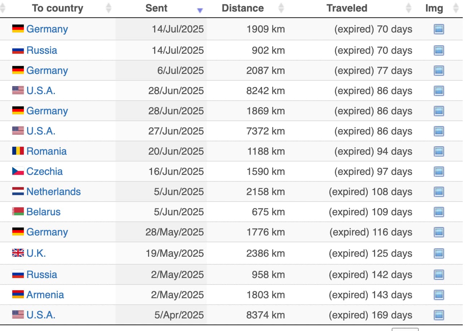Toggle sort arrows beside To country header
The width and height of the screenshot is (470, 331).
tap(108, 8)
